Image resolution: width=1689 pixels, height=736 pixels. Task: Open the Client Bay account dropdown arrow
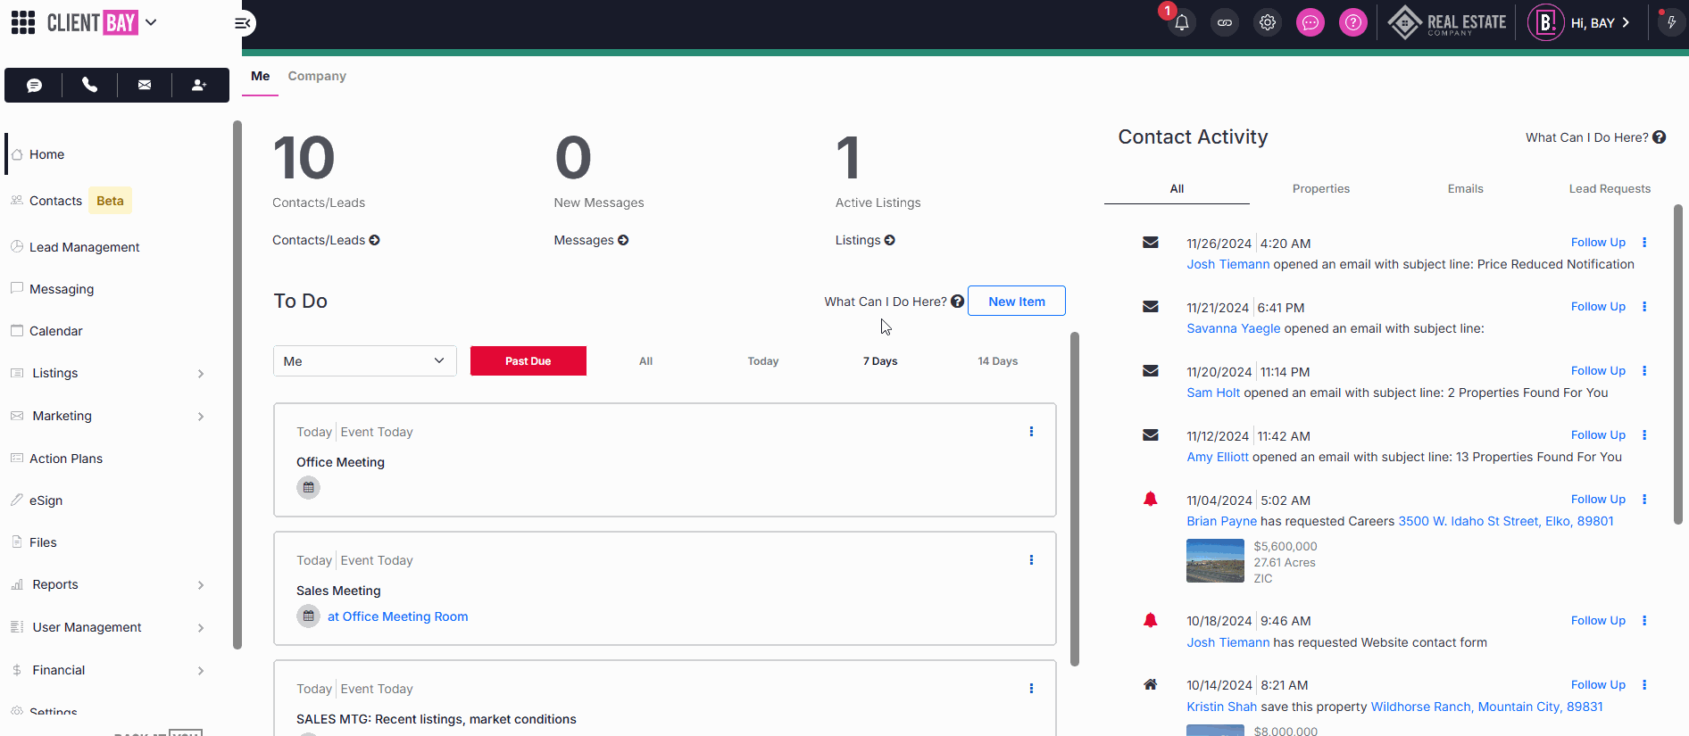(151, 22)
